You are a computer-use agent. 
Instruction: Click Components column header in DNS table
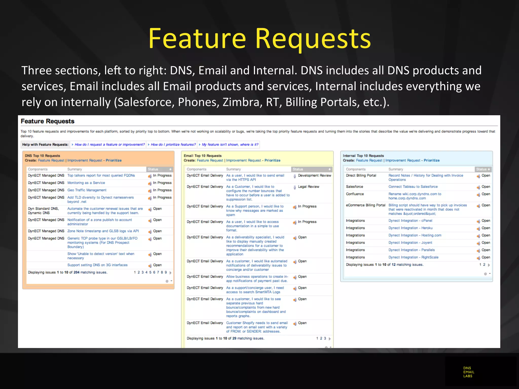tap(38, 169)
